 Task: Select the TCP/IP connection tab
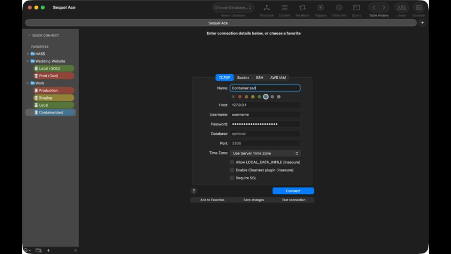tap(224, 78)
